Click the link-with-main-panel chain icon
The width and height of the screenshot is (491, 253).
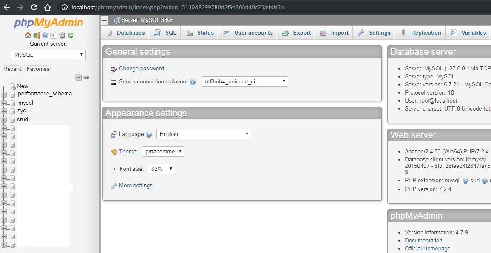(x=86, y=77)
